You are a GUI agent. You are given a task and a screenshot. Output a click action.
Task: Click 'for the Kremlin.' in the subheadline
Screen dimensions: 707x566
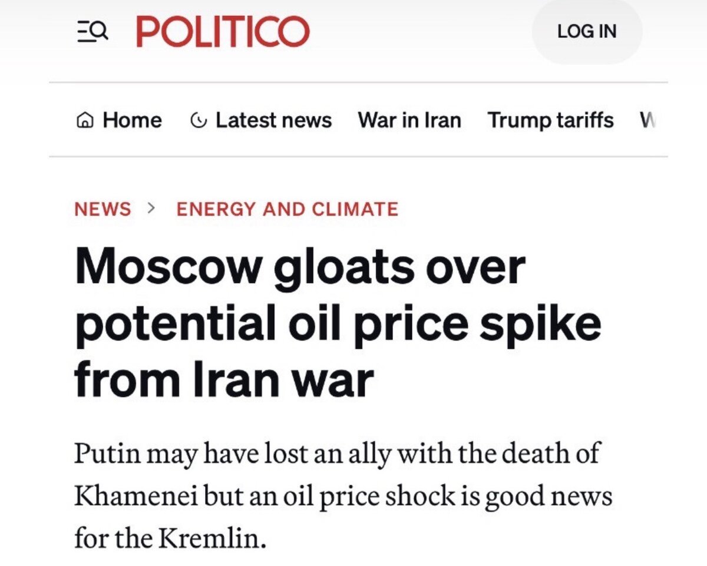point(169,536)
